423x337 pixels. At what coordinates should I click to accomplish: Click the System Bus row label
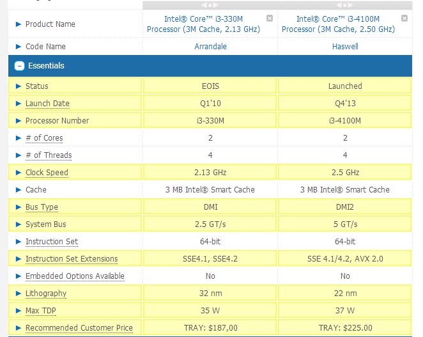click(46, 224)
